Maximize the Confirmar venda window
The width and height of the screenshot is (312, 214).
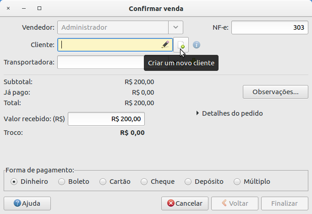(x=39, y=8)
